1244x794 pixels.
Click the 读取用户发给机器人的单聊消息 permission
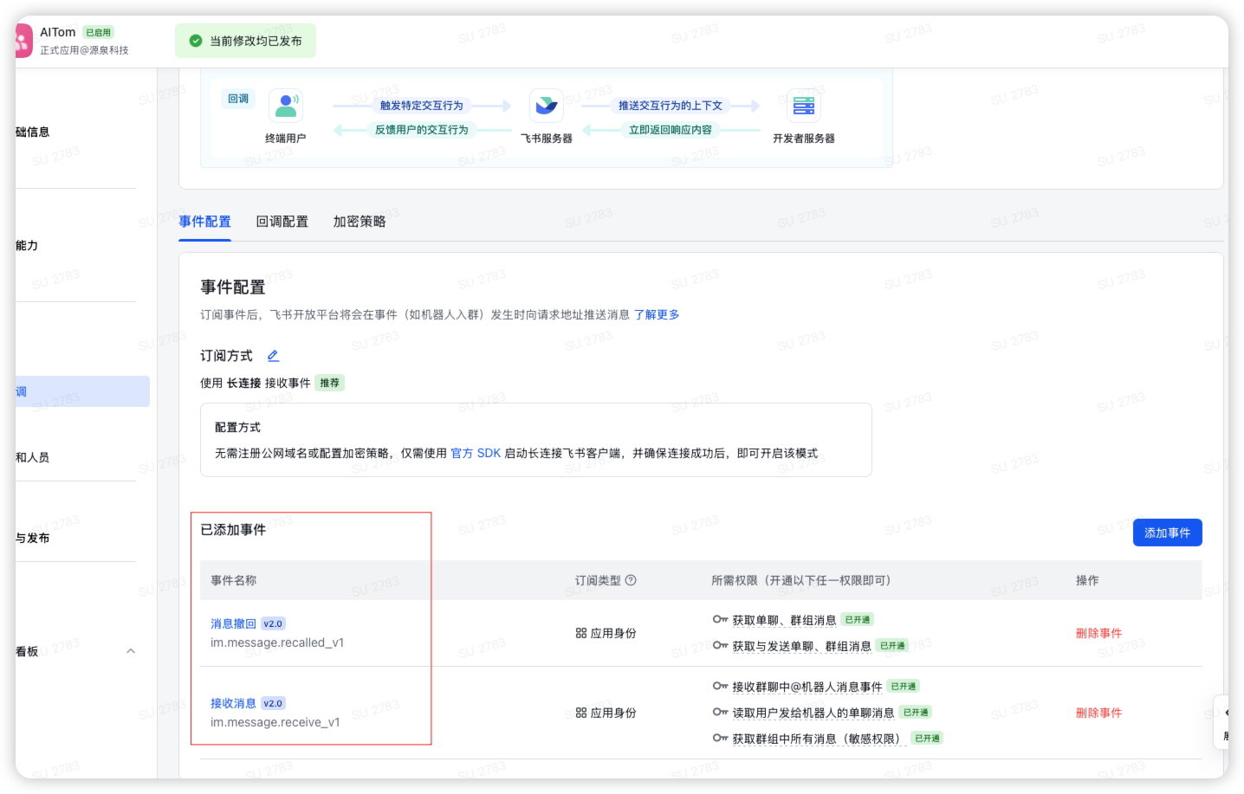[813, 713]
